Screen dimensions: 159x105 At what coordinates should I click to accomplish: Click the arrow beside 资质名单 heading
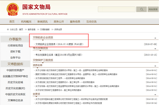(155, 66)
